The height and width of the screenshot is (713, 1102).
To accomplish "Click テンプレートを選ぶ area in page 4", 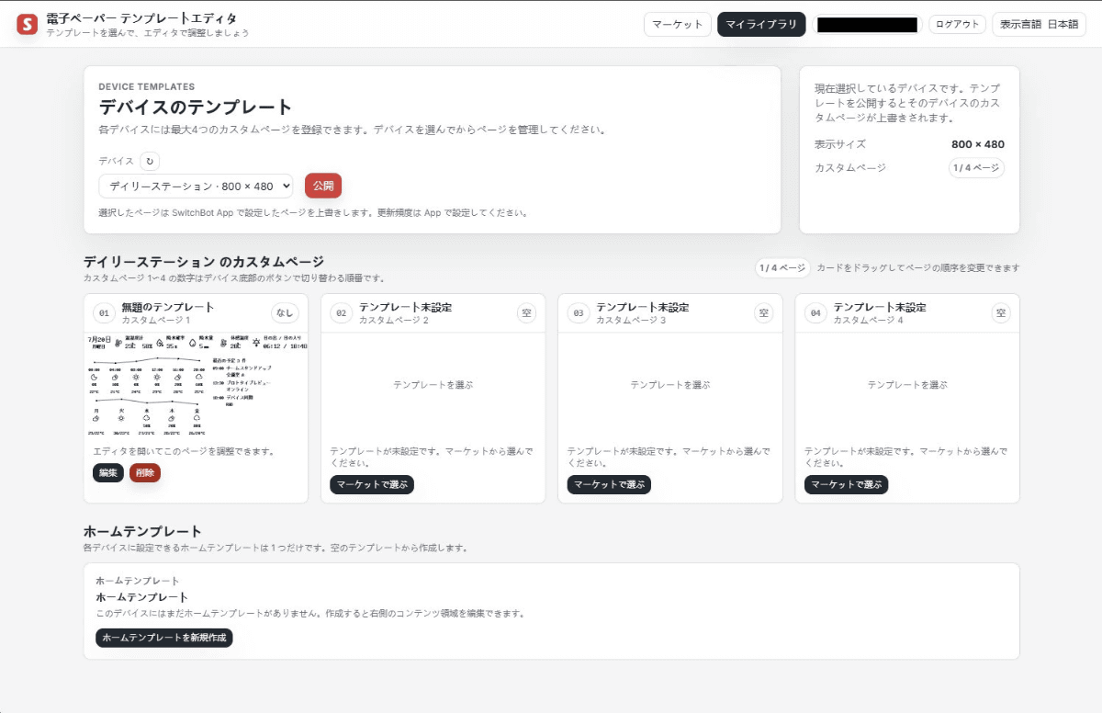I will point(907,385).
